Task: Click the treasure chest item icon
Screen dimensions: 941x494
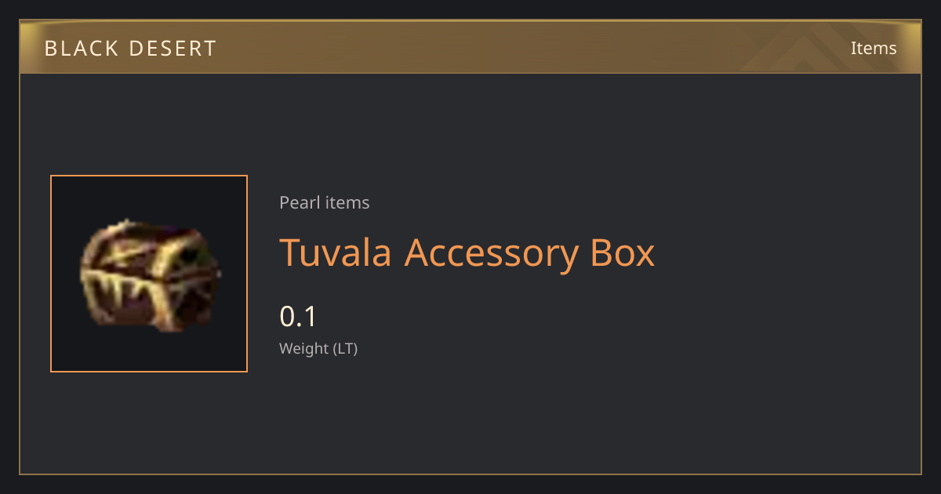Action: tap(149, 274)
